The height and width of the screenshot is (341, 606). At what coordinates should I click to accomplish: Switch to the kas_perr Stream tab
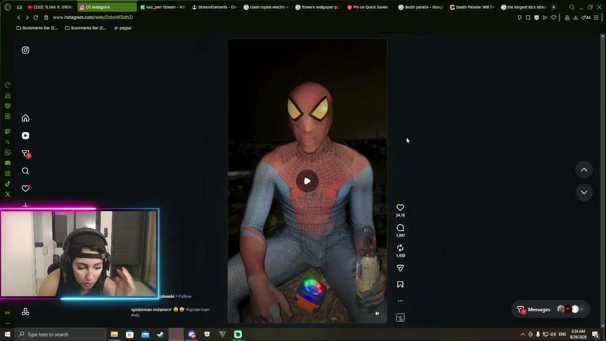point(163,7)
